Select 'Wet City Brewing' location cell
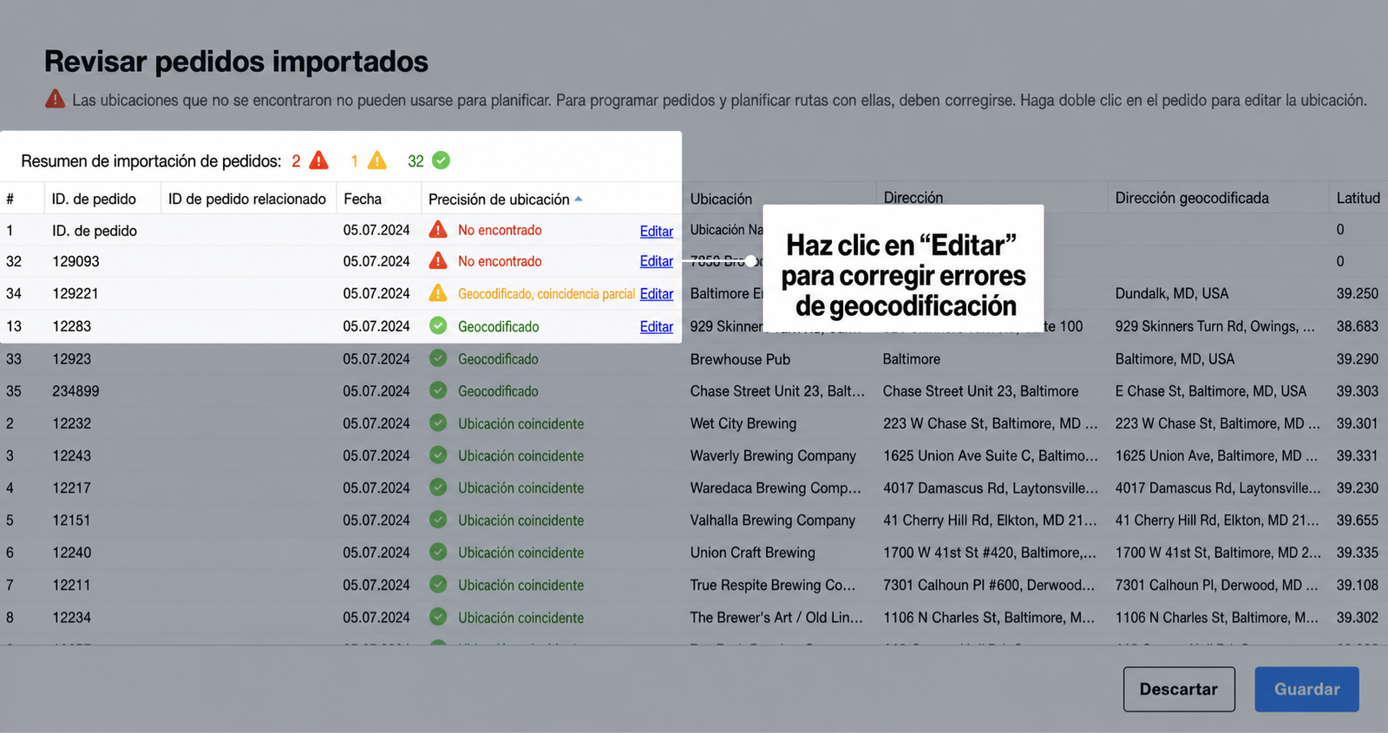Screen dimensions: 1388x733 pos(743,423)
